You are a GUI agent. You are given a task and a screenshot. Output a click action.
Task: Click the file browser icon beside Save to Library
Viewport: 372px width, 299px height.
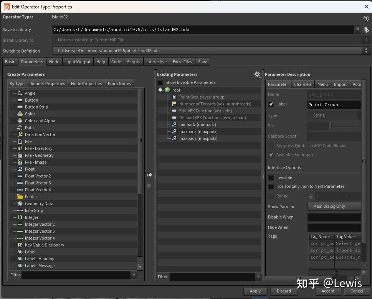367,30
